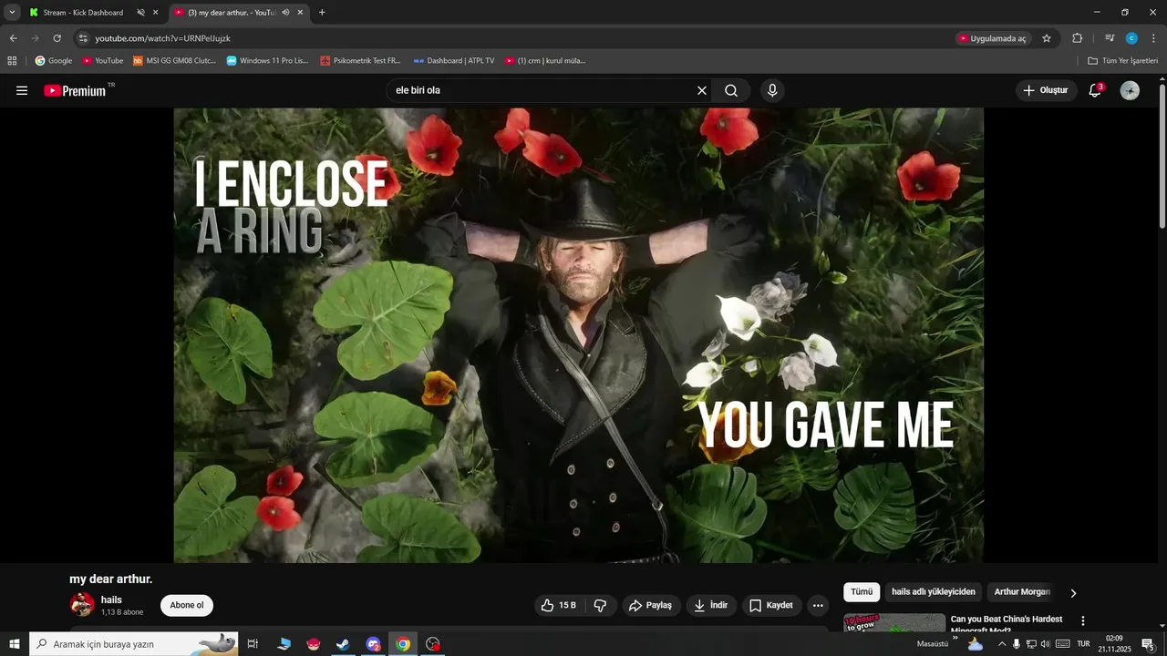The width and height of the screenshot is (1167, 656).
Task: Open the YouTube account avatar menu
Action: click(1130, 90)
